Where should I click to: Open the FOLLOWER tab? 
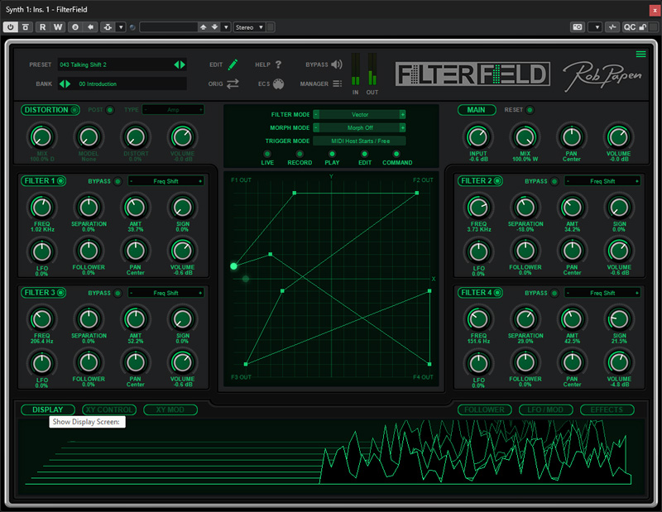coord(485,409)
